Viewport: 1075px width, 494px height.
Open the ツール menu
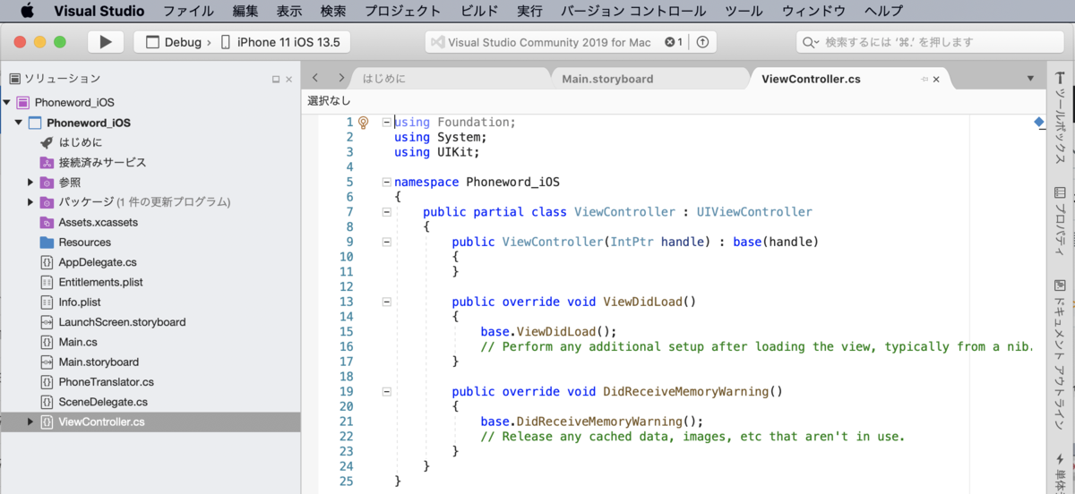[x=744, y=11]
